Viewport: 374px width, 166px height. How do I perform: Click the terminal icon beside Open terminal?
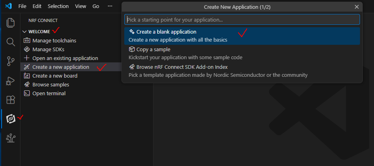(26, 93)
